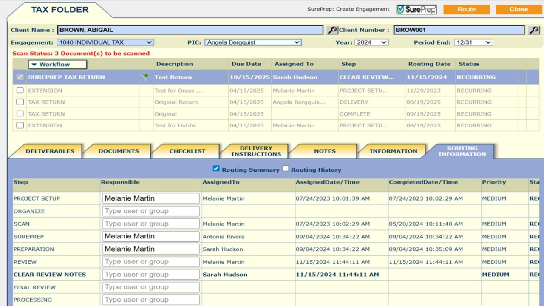Expand the Period End dropdown

pyautogui.click(x=473, y=42)
